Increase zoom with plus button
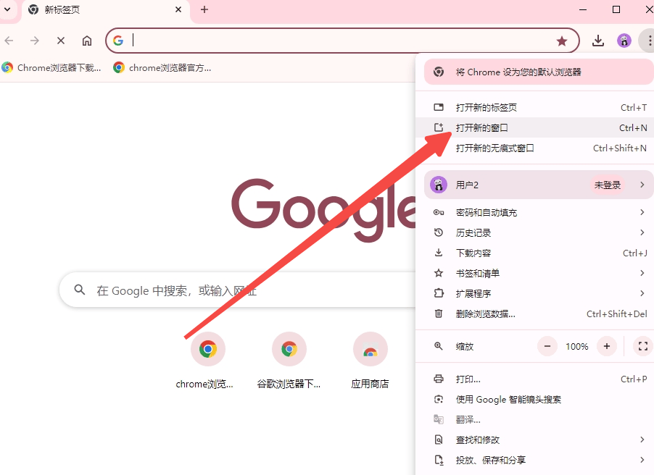 tap(607, 346)
